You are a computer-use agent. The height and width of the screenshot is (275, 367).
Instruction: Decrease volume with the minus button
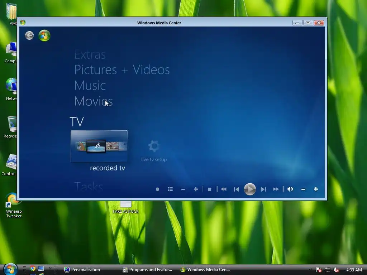pyautogui.click(x=303, y=189)
